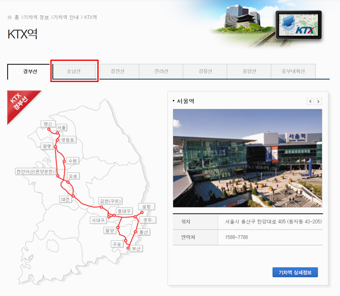
Task: Click the address 서울시 용산구 한강대로 405
Action: pos(273,222)
